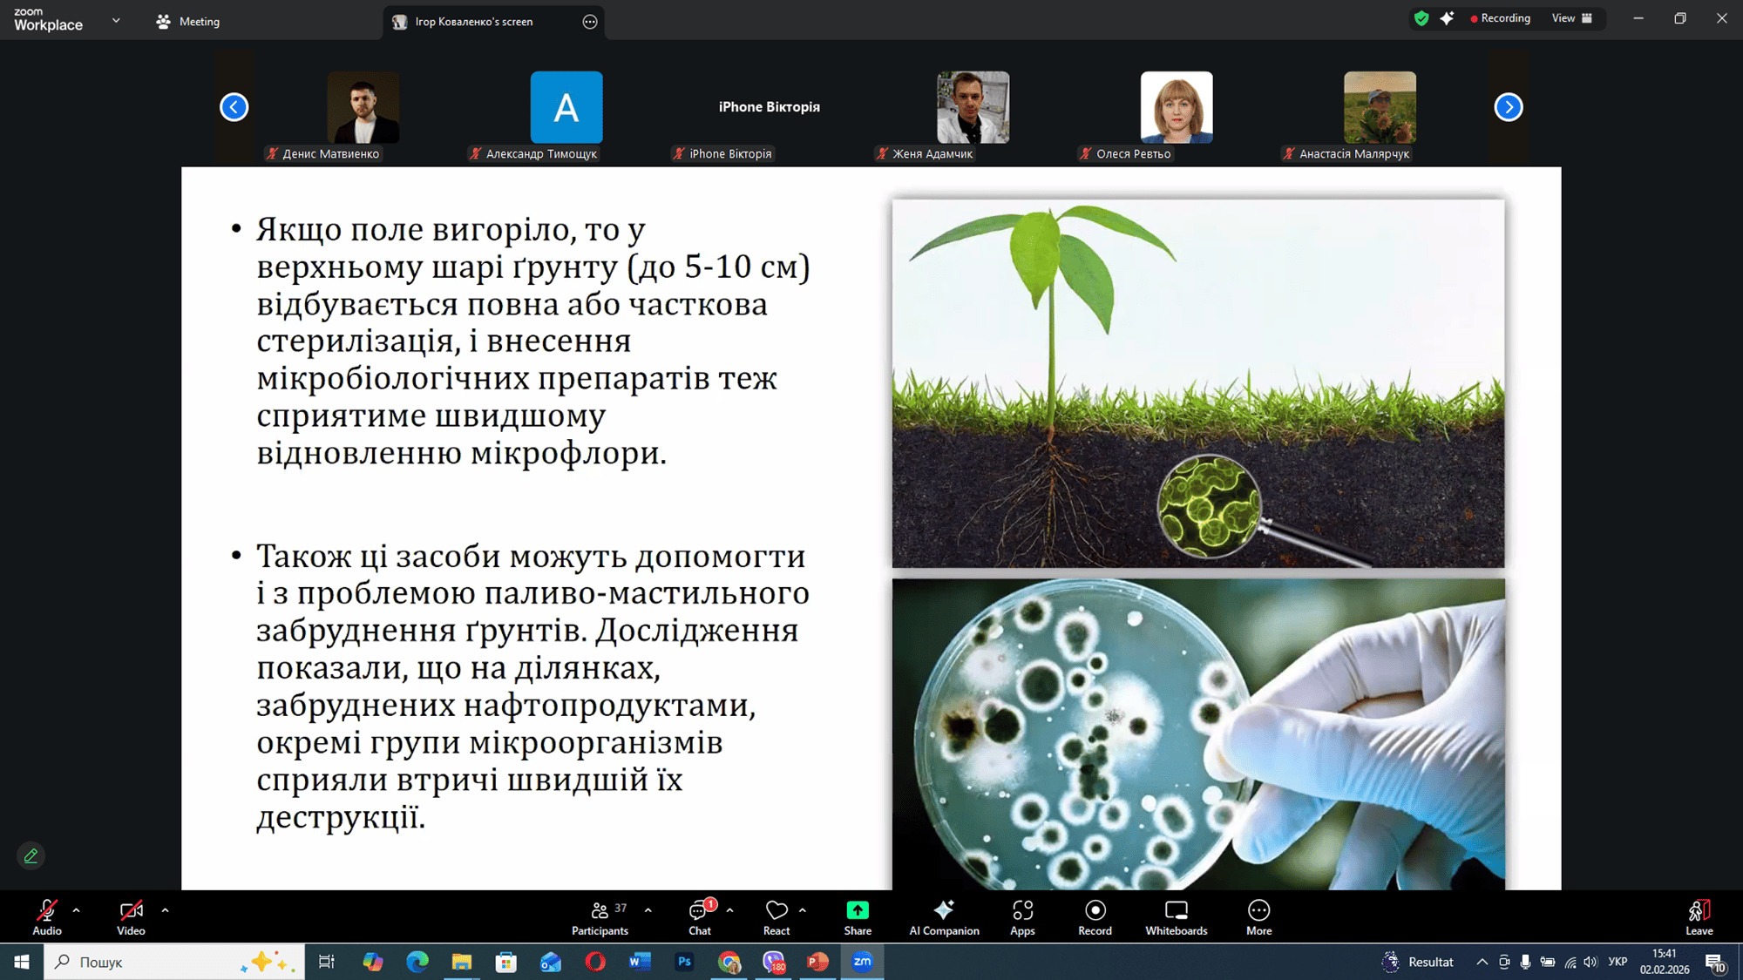Click the Record button

1095,917
